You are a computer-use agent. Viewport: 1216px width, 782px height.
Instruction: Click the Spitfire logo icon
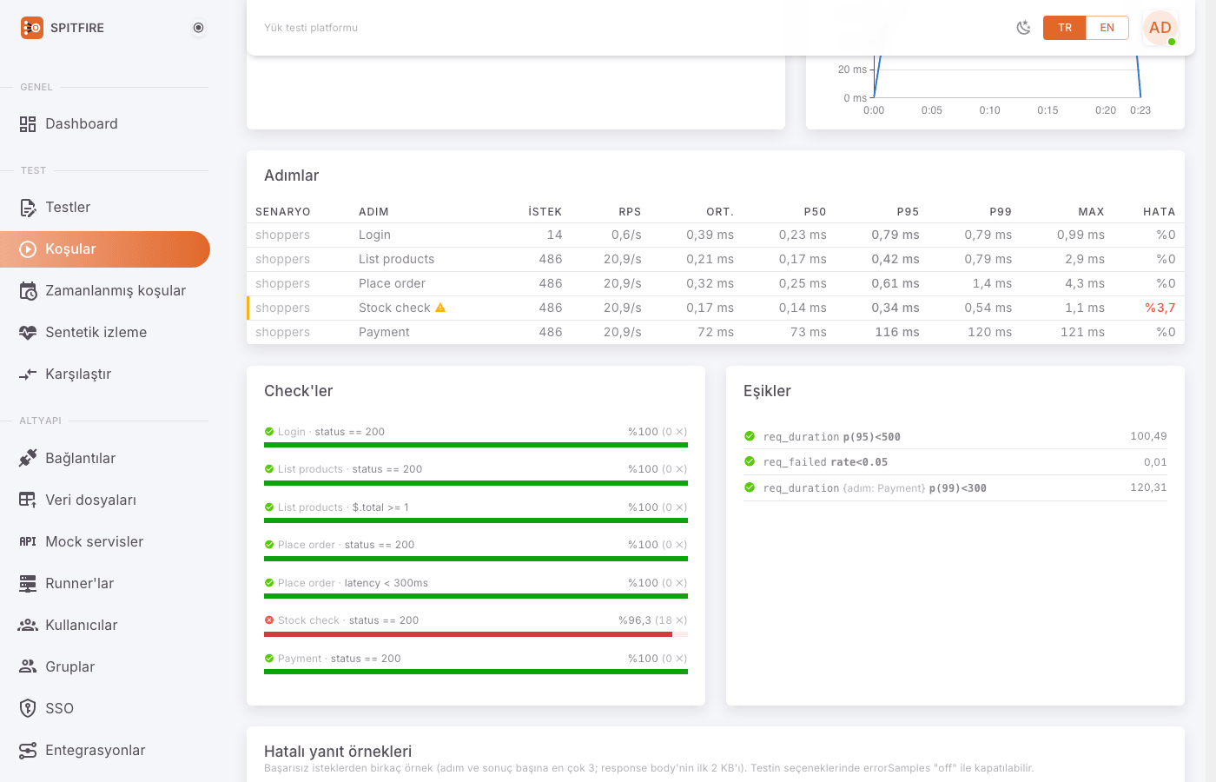[32, 28]
